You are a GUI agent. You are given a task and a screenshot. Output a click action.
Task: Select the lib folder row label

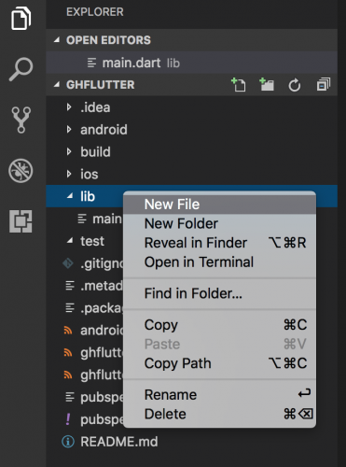[x=88, y=196]
